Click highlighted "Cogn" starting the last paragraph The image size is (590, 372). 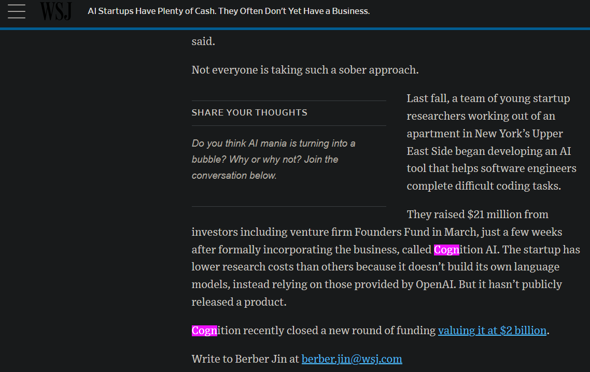pyautogui.click(x=204, y=331)
